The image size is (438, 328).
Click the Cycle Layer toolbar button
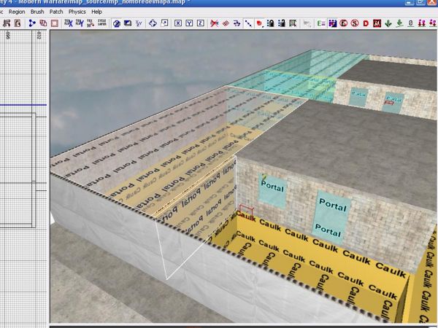click(x=102, y=23)
